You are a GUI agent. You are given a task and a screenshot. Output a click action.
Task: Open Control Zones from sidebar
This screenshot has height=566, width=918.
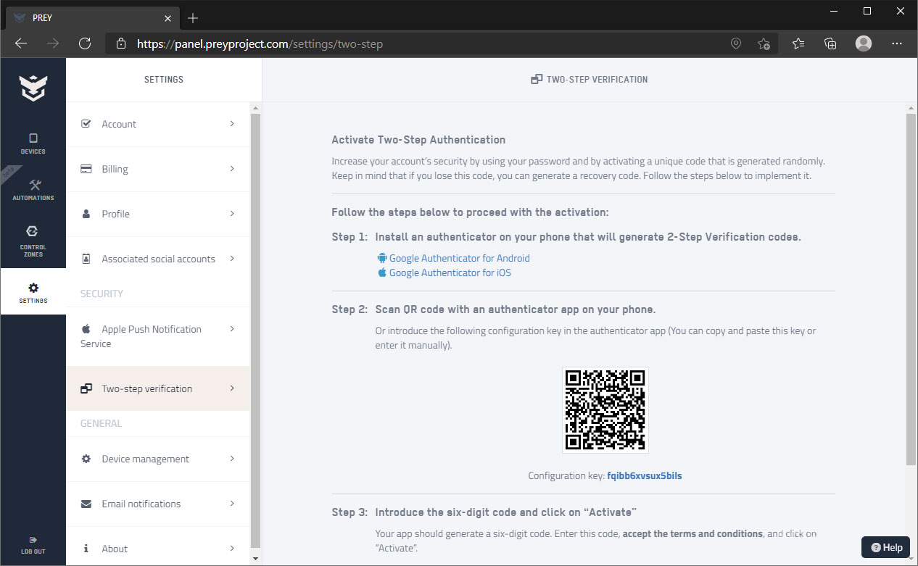(x=33, y=240)
